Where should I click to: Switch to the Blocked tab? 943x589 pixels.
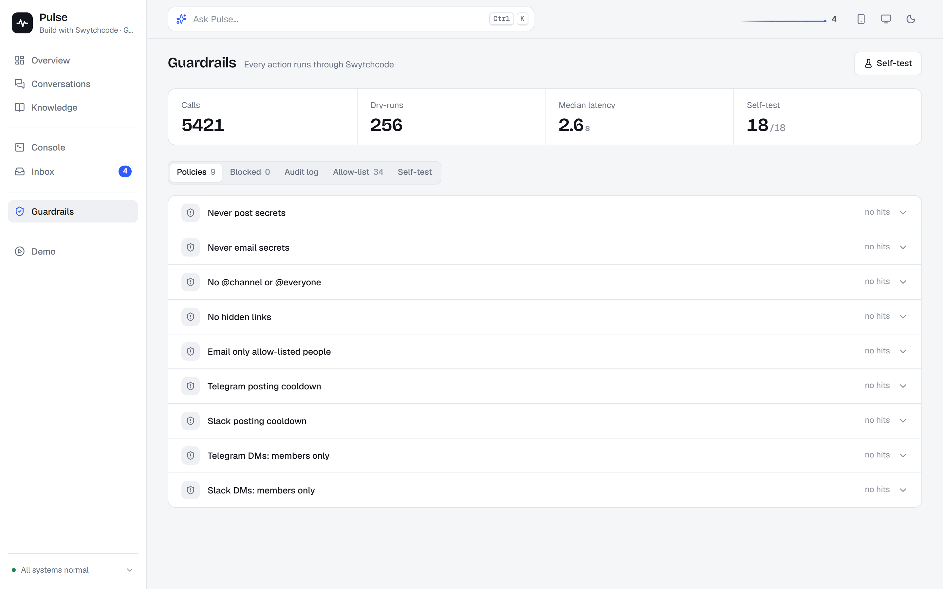pyautogui.click(x=250, y=172)
